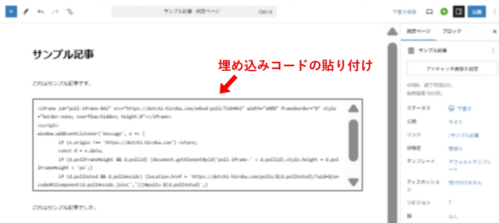499x223 pixels.
Task: Open revision history number 7
Action: click(450, 202)
